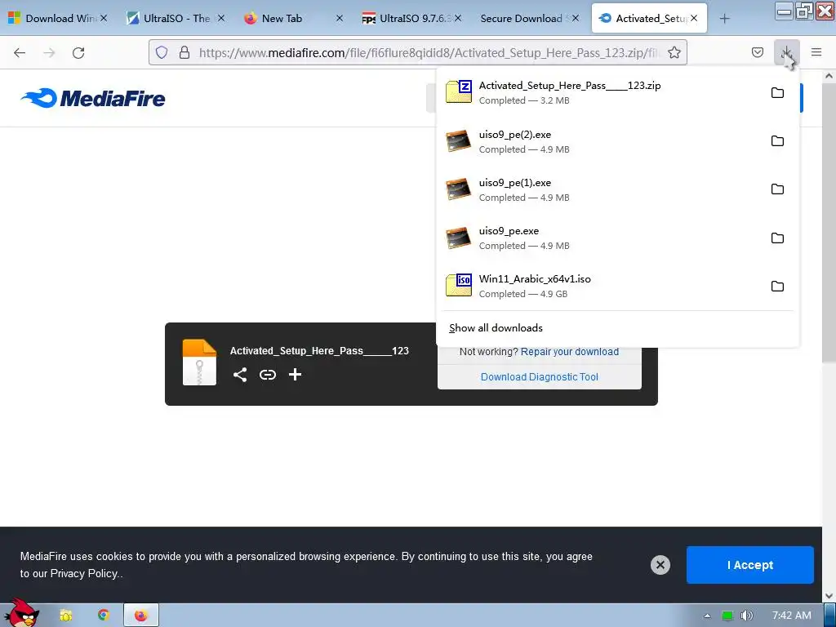The image size is (836, 627).
Task: Click Show all downloads
Action: 496,328
